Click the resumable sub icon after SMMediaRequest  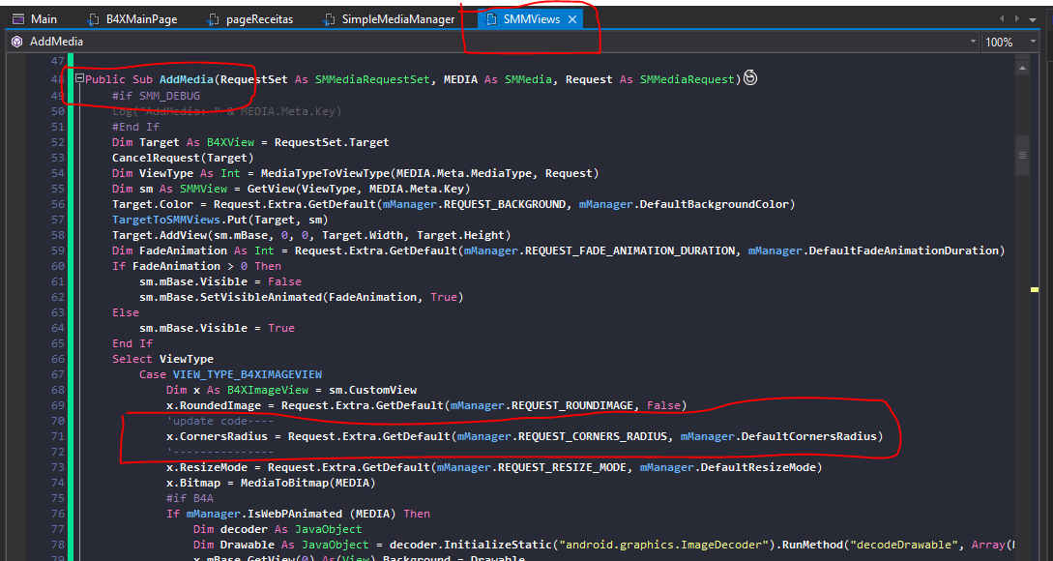click(750, 78)
